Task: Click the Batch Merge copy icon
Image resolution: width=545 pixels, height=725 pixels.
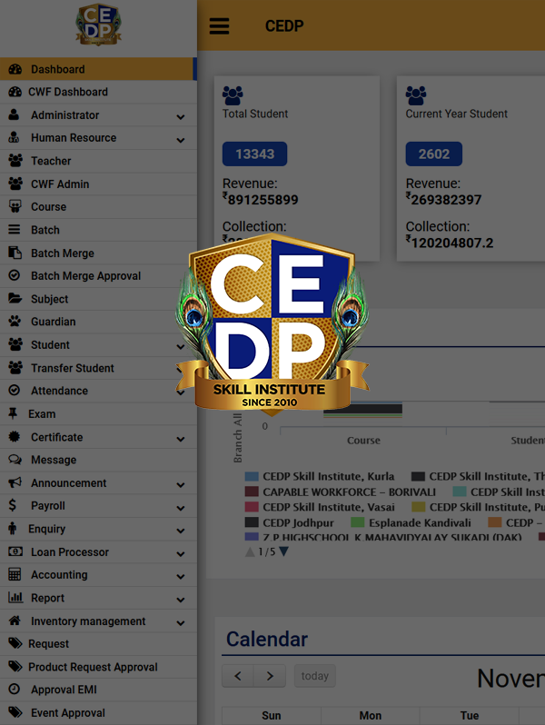Action: (x=15, y=253)
